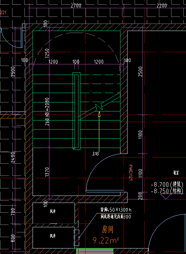Select the 1100 dimension beside the FMZ1121 label
The width and height of the screenshot is (186, 254).
[140, 174]
